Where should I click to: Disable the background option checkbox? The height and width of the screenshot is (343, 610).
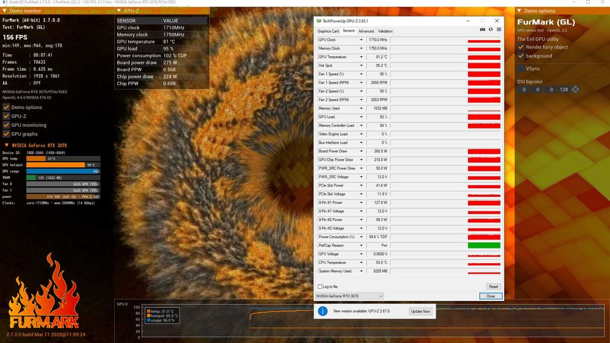(x=521, y=56)
